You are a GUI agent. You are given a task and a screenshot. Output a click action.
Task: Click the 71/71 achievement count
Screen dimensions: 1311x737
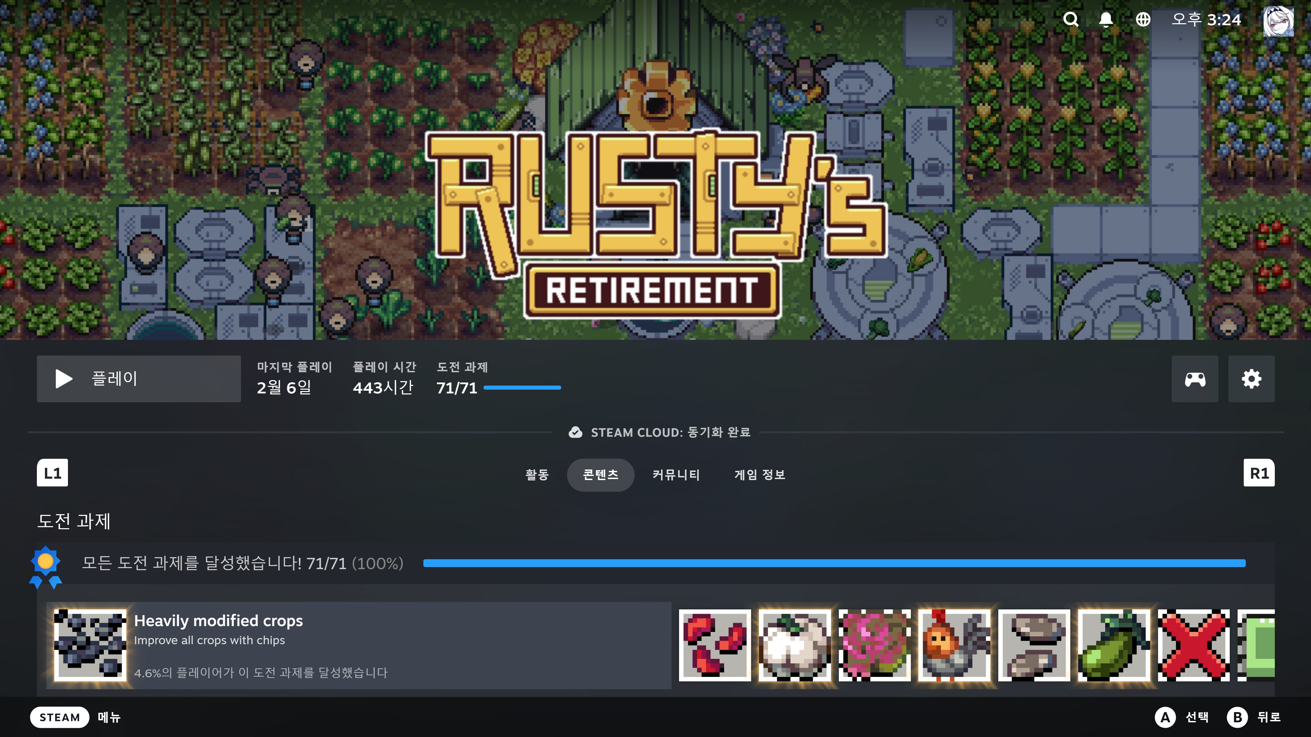(x=456, y=388)
